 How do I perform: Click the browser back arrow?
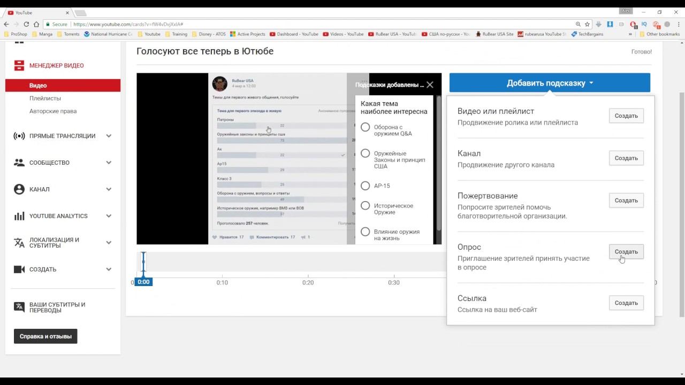tap(6, 24)
